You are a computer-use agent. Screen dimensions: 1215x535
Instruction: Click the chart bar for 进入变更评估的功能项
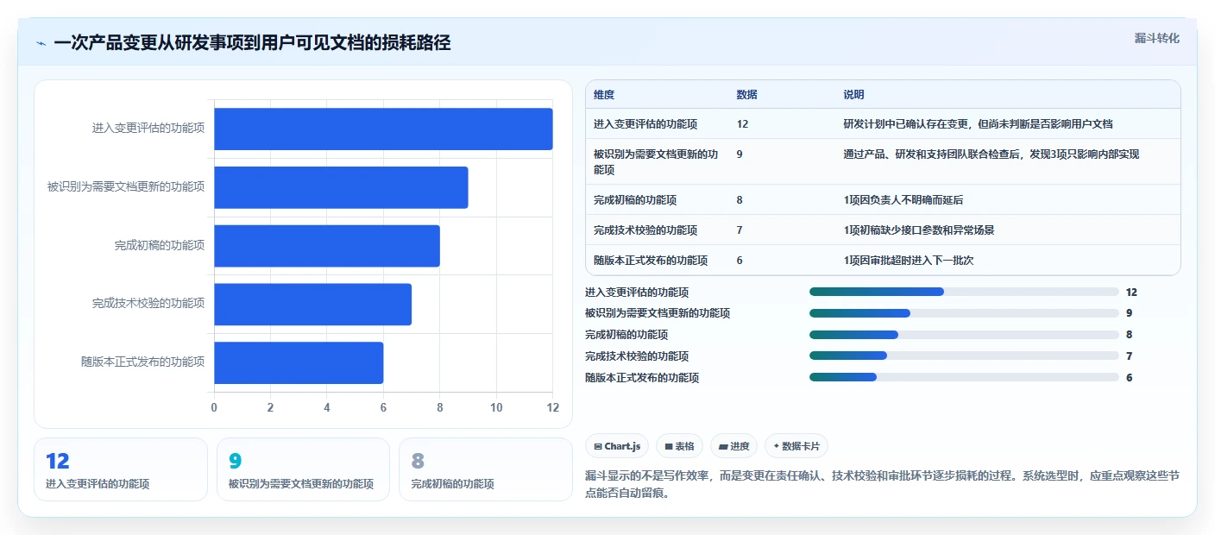click(383, 129)
